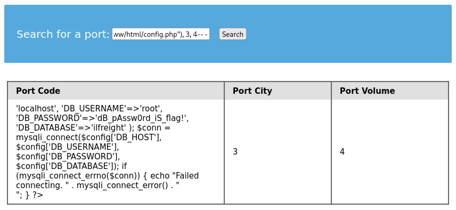Click the closing ?> PHP tag
The image size is (456, 210).
pyautogui.click(x=38, y=195)
